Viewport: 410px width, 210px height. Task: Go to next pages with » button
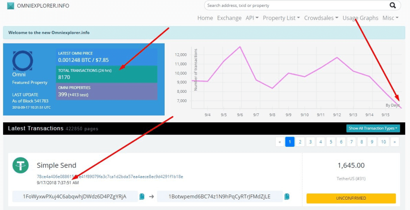click(395, 142)
